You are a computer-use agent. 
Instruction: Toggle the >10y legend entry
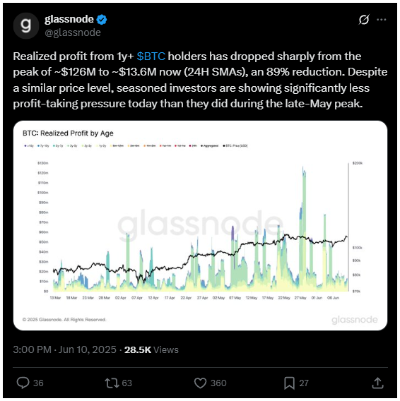pos(29,145)
